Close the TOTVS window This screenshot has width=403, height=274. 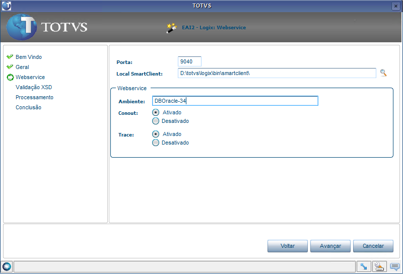tap(395, 6)
